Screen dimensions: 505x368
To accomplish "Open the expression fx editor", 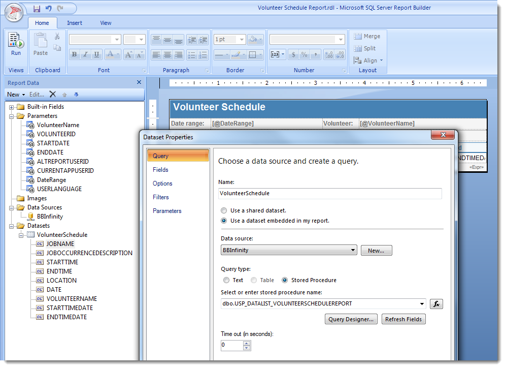I will tap(436, 304).
